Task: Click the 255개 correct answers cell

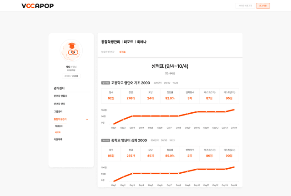Action: click(x=130, y=154)
